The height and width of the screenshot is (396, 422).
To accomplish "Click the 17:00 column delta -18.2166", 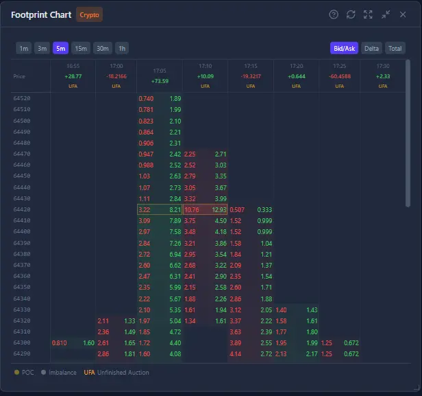I will pyautogui.click(x=116, y=76).
